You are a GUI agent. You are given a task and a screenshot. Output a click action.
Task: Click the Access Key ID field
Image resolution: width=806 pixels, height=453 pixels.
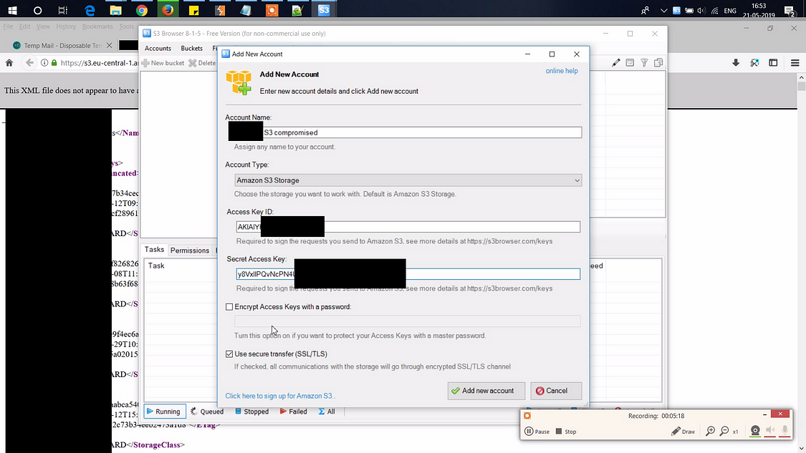408,227
